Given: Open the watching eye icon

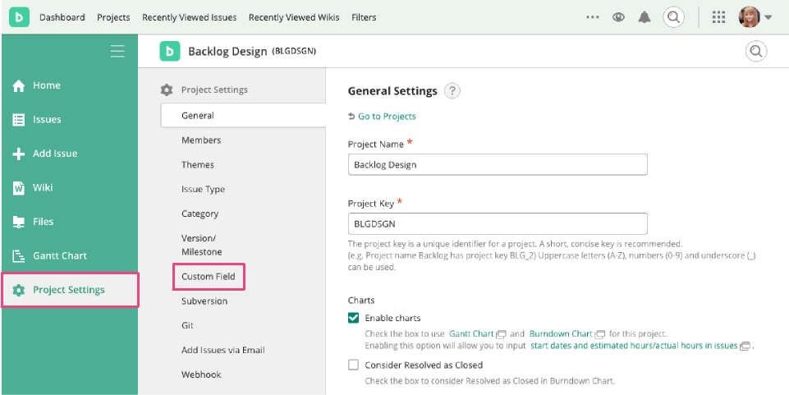Looking at the screenshot, I should (618, 17).
